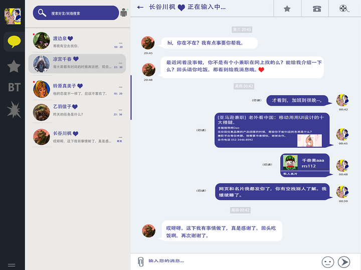Screen dimensions: 361x270
Task: Open more options dots for 乙羽信子
Action: tap(120, 110)
